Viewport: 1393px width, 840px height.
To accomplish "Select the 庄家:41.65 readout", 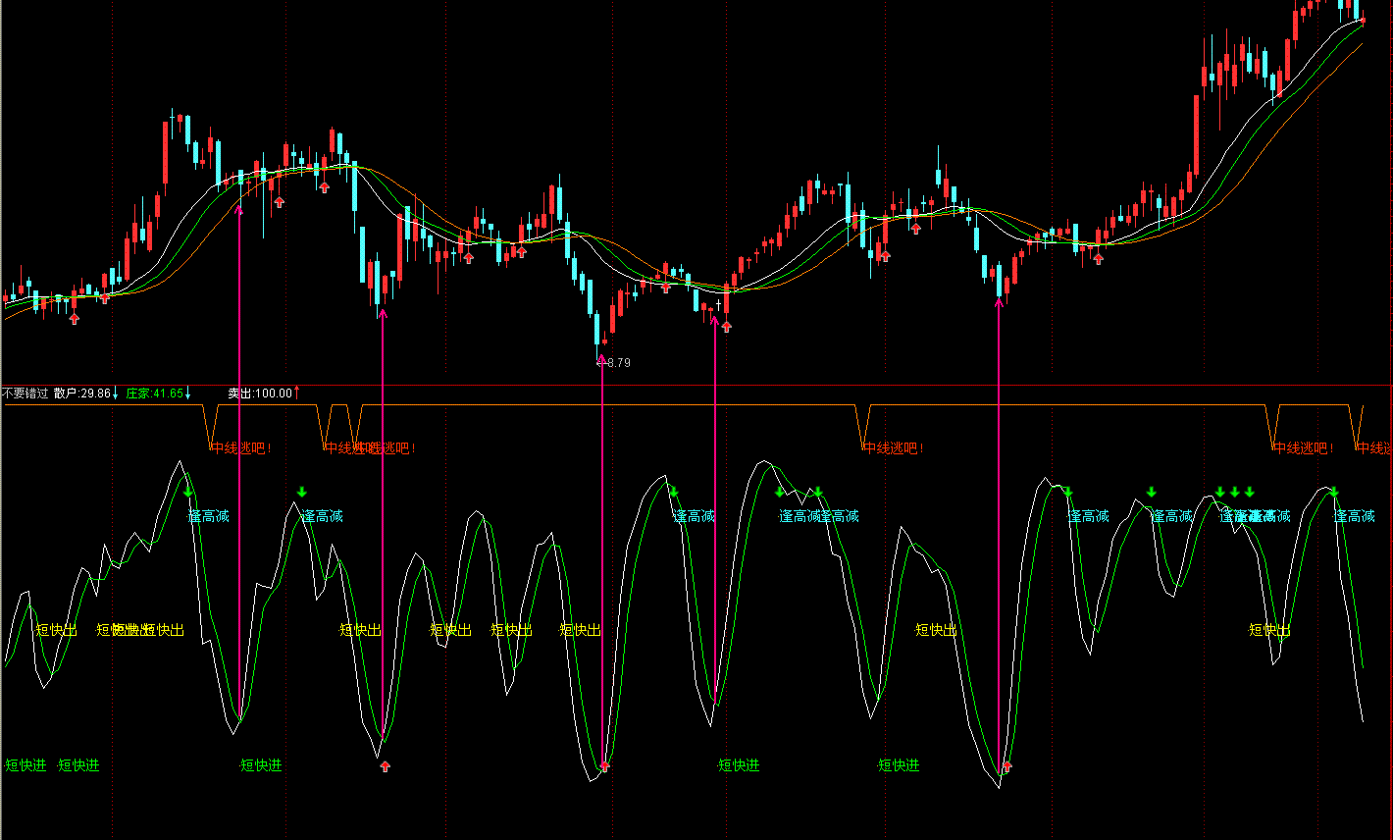I will pos(155,394).
